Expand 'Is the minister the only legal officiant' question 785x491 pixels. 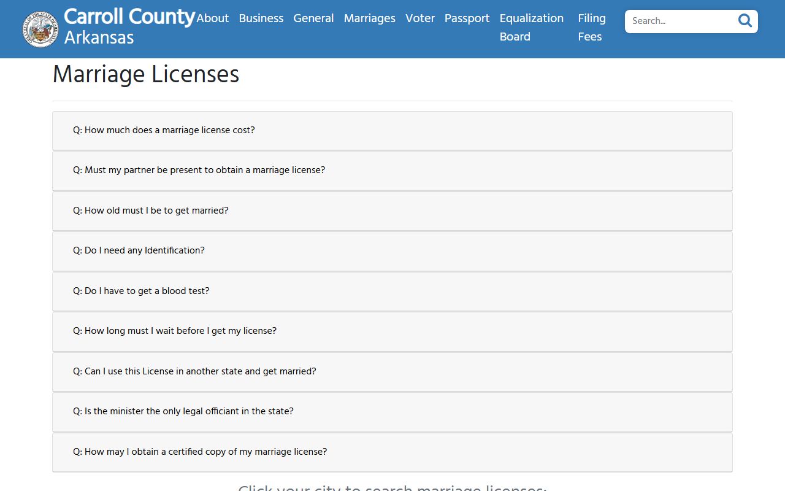392,412
